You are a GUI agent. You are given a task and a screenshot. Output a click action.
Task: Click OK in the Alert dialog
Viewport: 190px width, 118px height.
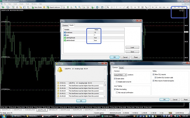[x=81, y=101]
